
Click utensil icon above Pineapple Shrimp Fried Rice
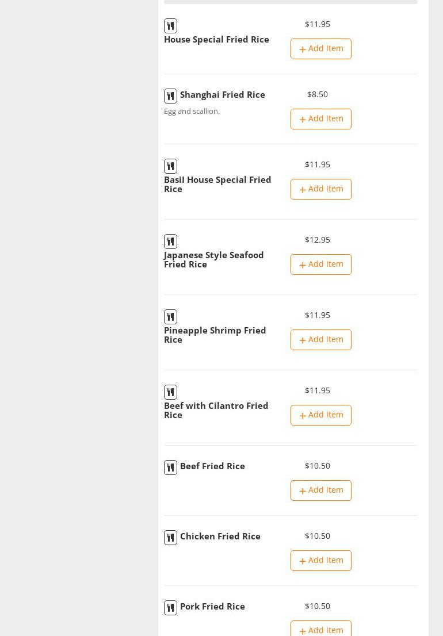click(170, 317)
